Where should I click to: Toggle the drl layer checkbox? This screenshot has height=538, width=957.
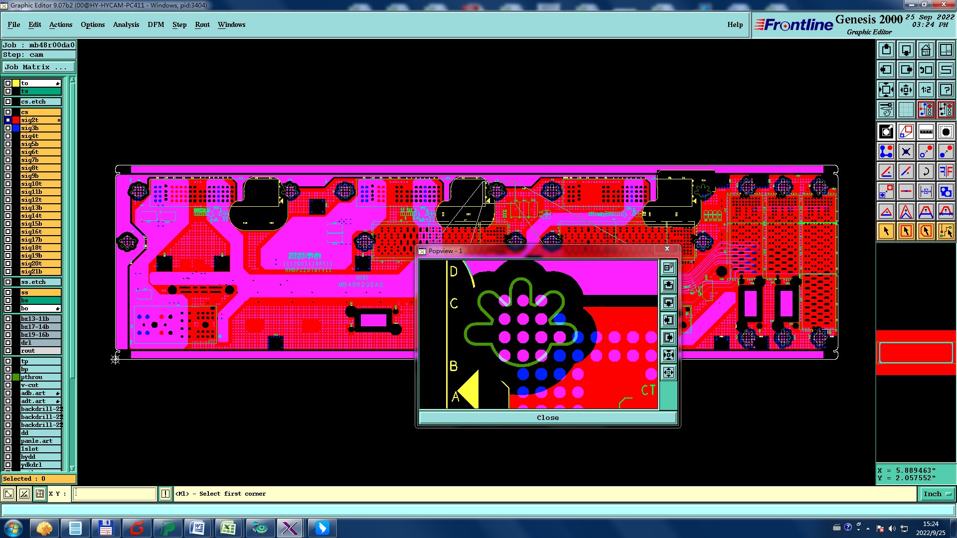(8, 343)
